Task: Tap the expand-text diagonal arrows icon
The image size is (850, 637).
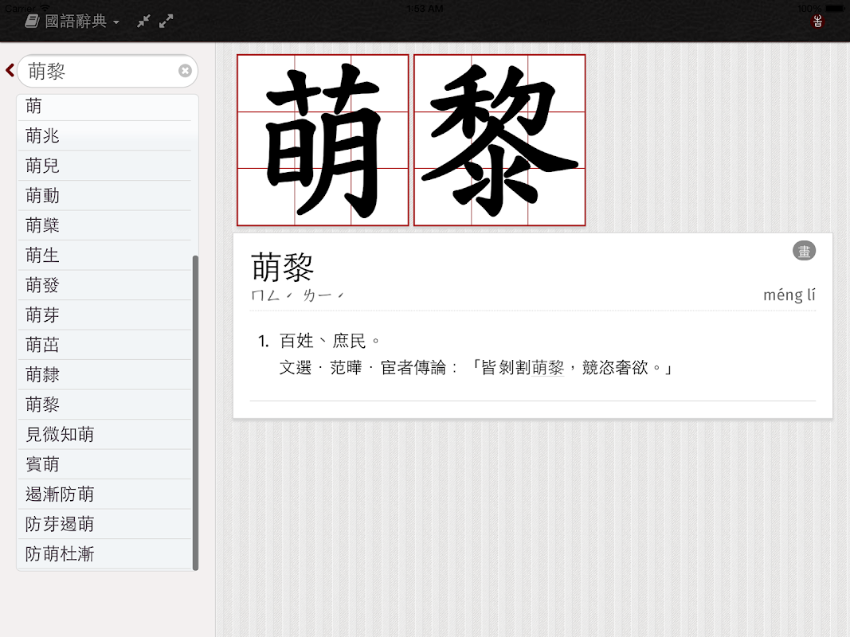Action: click(166, 21)
